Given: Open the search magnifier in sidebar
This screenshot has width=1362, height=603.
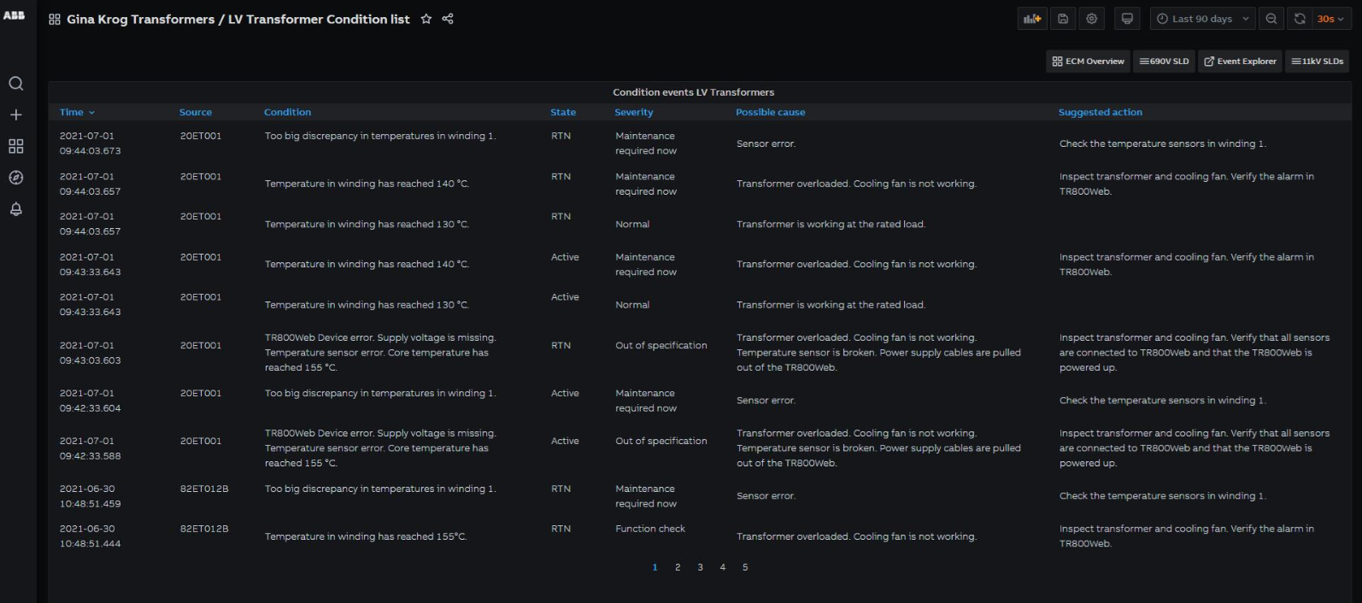Looking at the screenshot, I should click(x=15, y=84).
